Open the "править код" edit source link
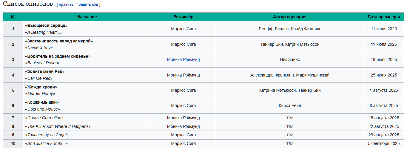This screenshot has height=153, width=404. pos(87,4)
